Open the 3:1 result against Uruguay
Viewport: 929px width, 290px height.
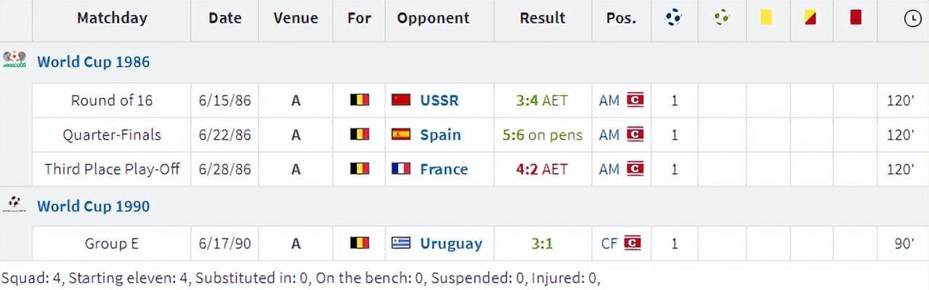coord(542,244)
